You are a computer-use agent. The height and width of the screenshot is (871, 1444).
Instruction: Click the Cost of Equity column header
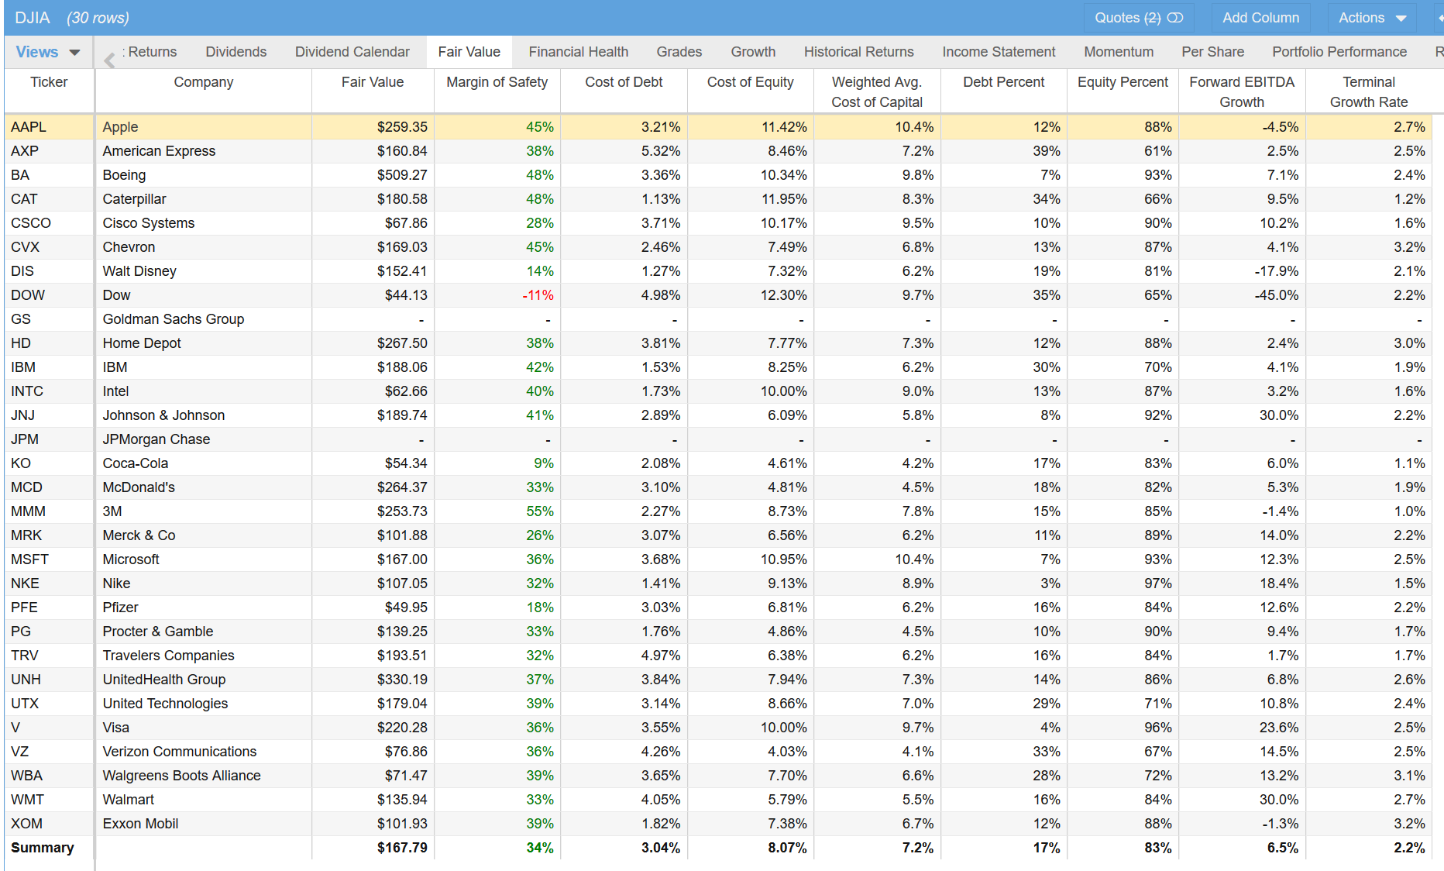tap(750, 82)
